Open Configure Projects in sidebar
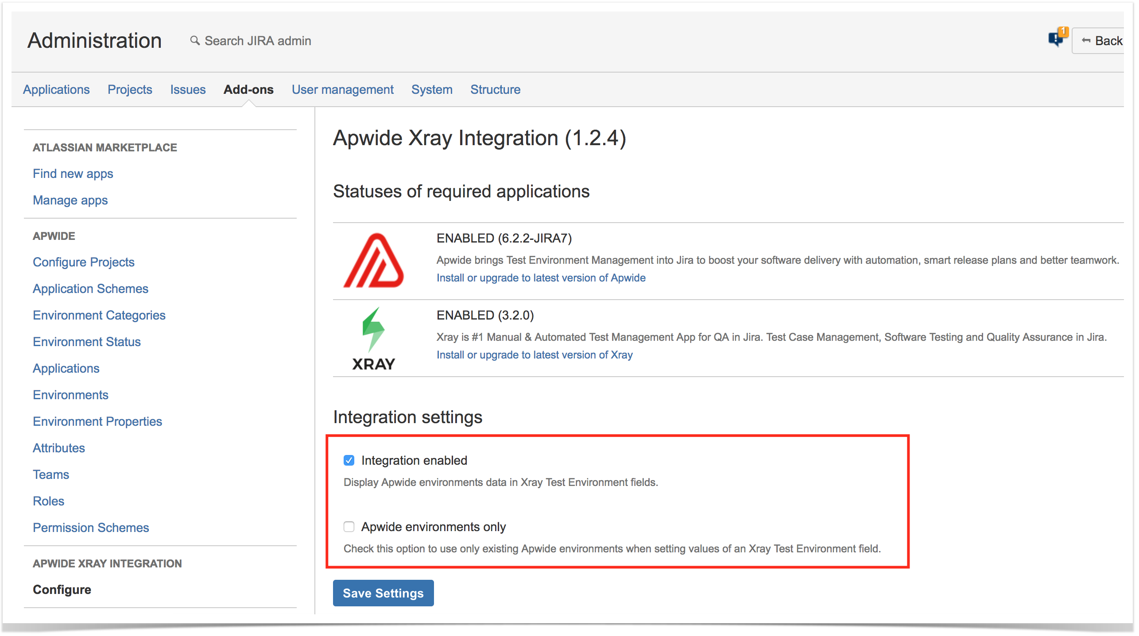 (84, 262)
